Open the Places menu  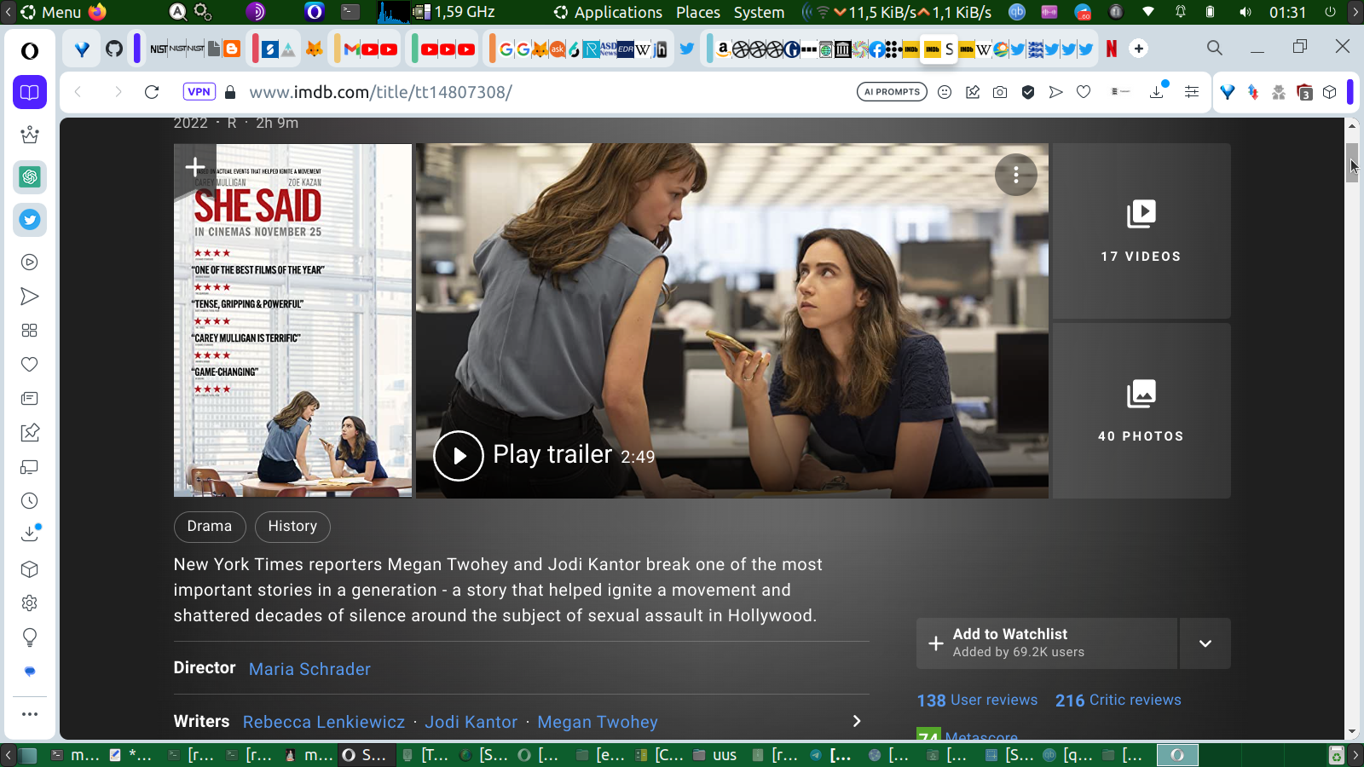(x=698, y=12)
